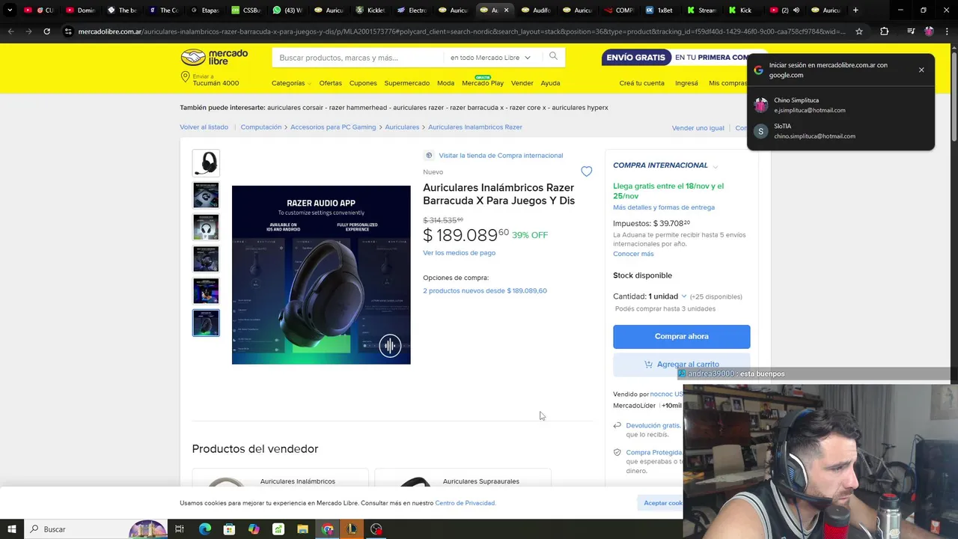
Task: Expand Compra Internacional chevron
Action: point(716,166)
